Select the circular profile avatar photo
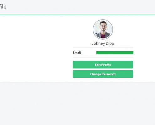155x125 pixels. 103,29
